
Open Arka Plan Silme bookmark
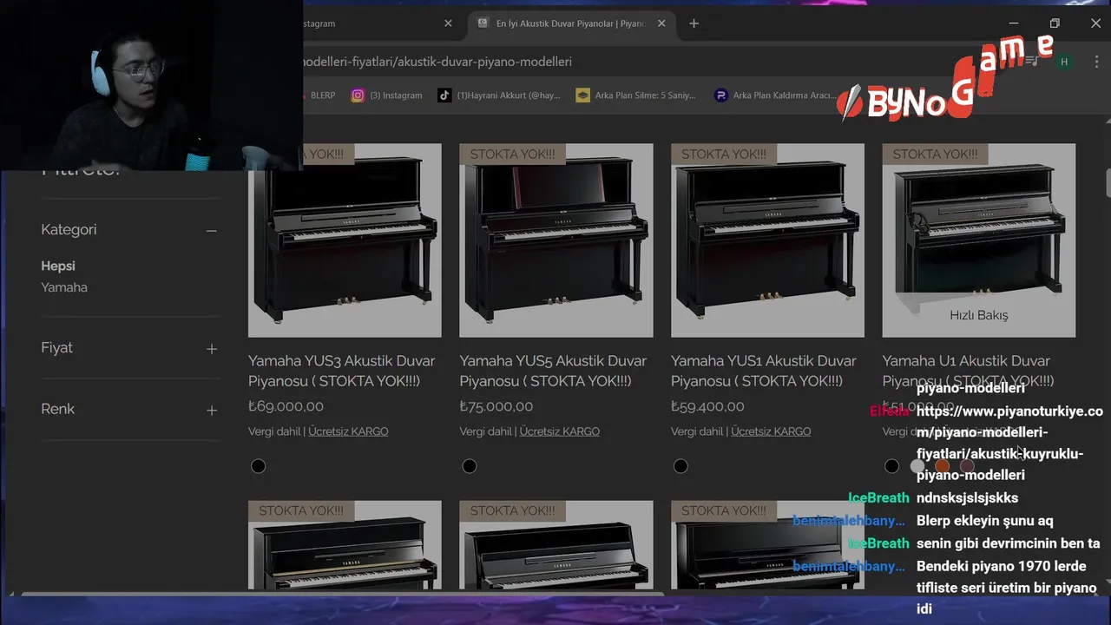coord(635,95)
